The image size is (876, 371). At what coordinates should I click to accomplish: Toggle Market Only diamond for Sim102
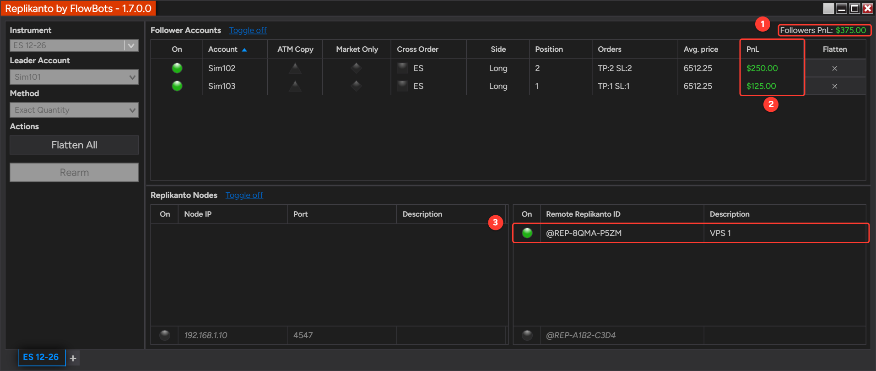357,68
